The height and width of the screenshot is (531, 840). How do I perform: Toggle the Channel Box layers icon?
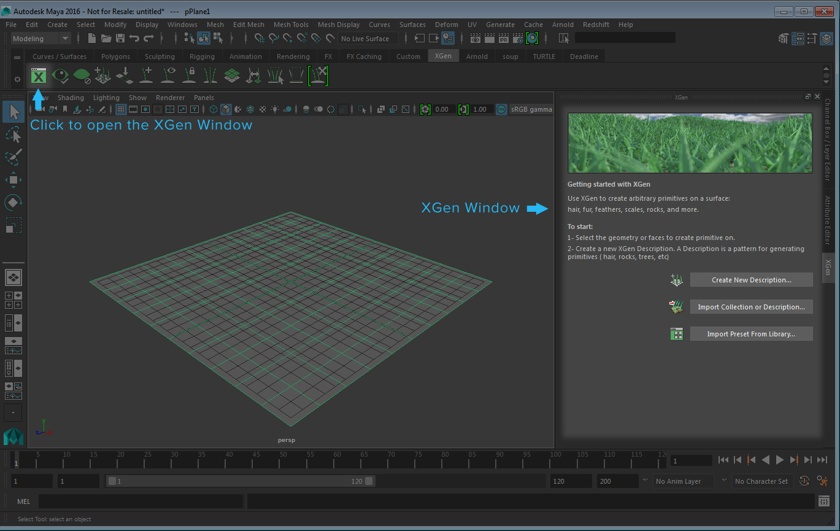tap(827, 38)
